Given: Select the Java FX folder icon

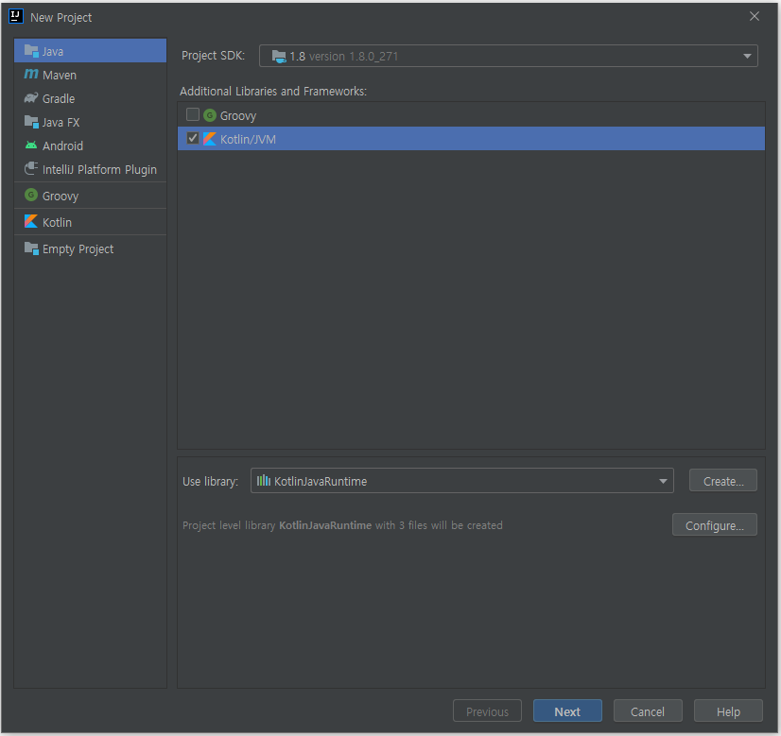Looking at the screenshot, I should [31, 122].
